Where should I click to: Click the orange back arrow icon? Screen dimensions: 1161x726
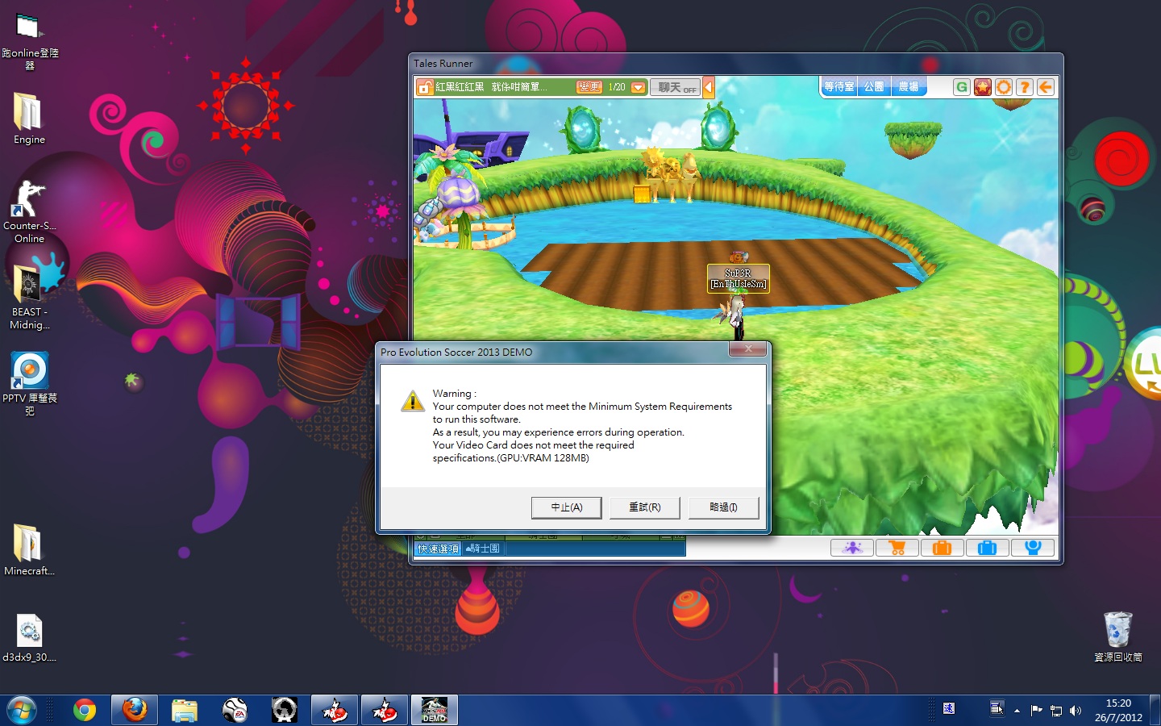(x=1046, y=87)
